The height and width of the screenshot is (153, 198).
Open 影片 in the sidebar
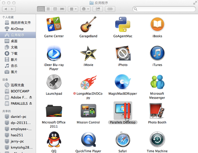click(x=18, y=60)
